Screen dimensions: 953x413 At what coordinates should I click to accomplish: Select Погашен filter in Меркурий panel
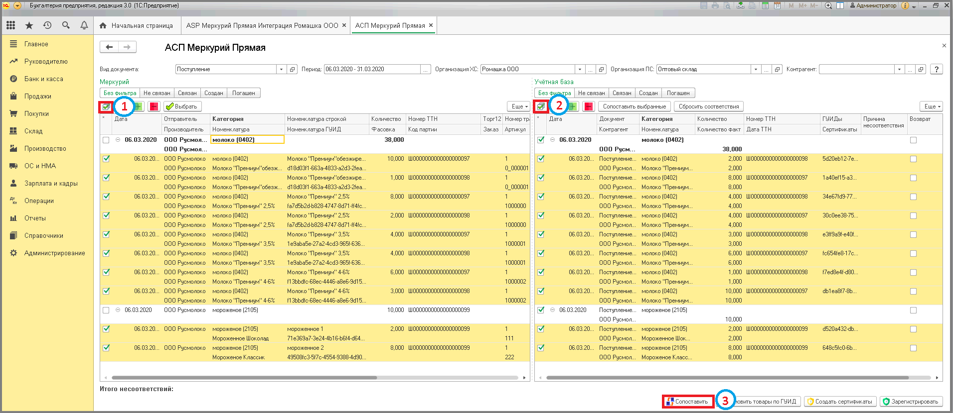pos(244,93)
